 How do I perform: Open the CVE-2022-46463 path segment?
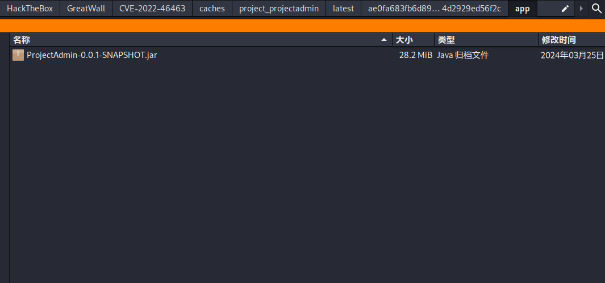[152, 9]
